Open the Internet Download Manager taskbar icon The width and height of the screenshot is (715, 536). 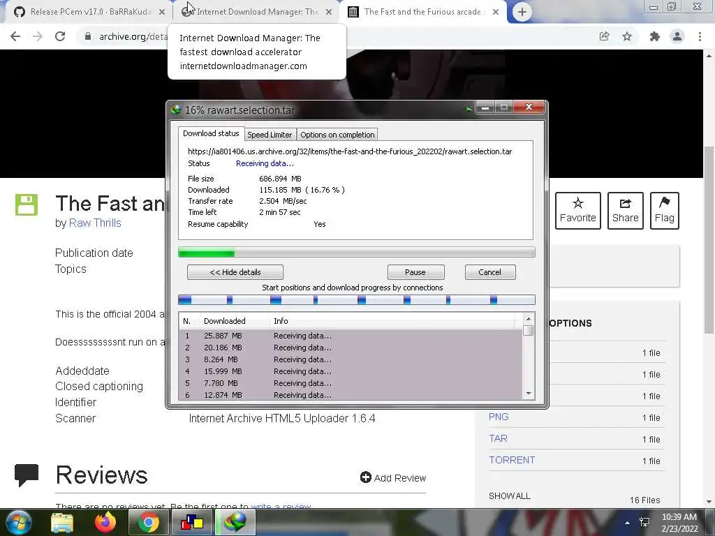[235, 522]
